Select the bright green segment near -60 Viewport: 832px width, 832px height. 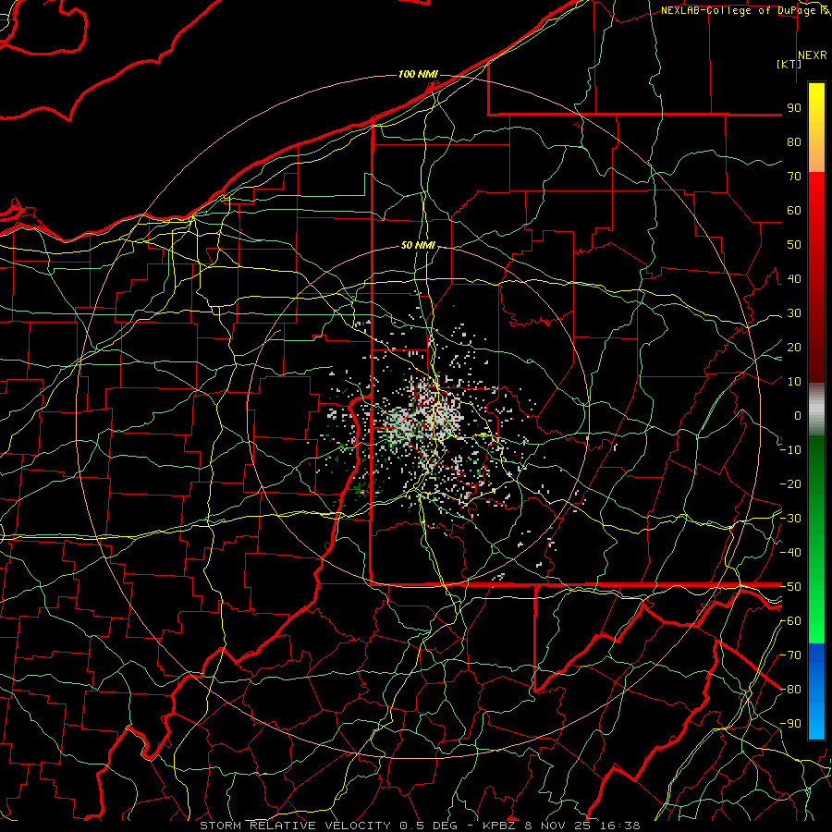click(x=816, y=623)
